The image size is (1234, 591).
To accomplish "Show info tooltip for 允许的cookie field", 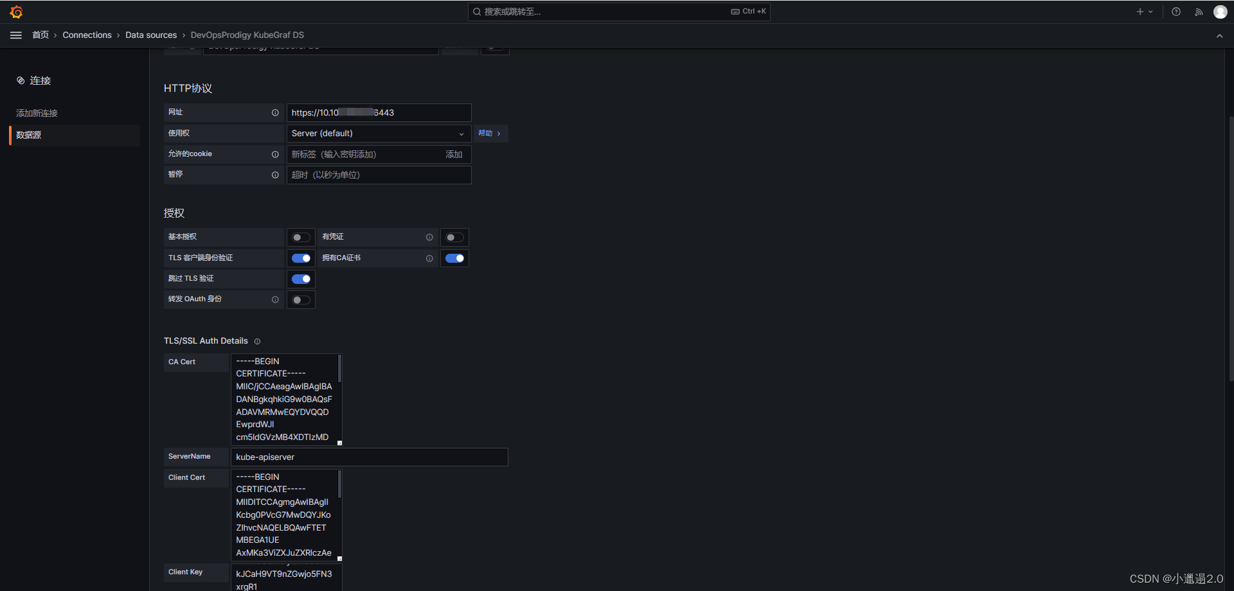I will [275, 154].
